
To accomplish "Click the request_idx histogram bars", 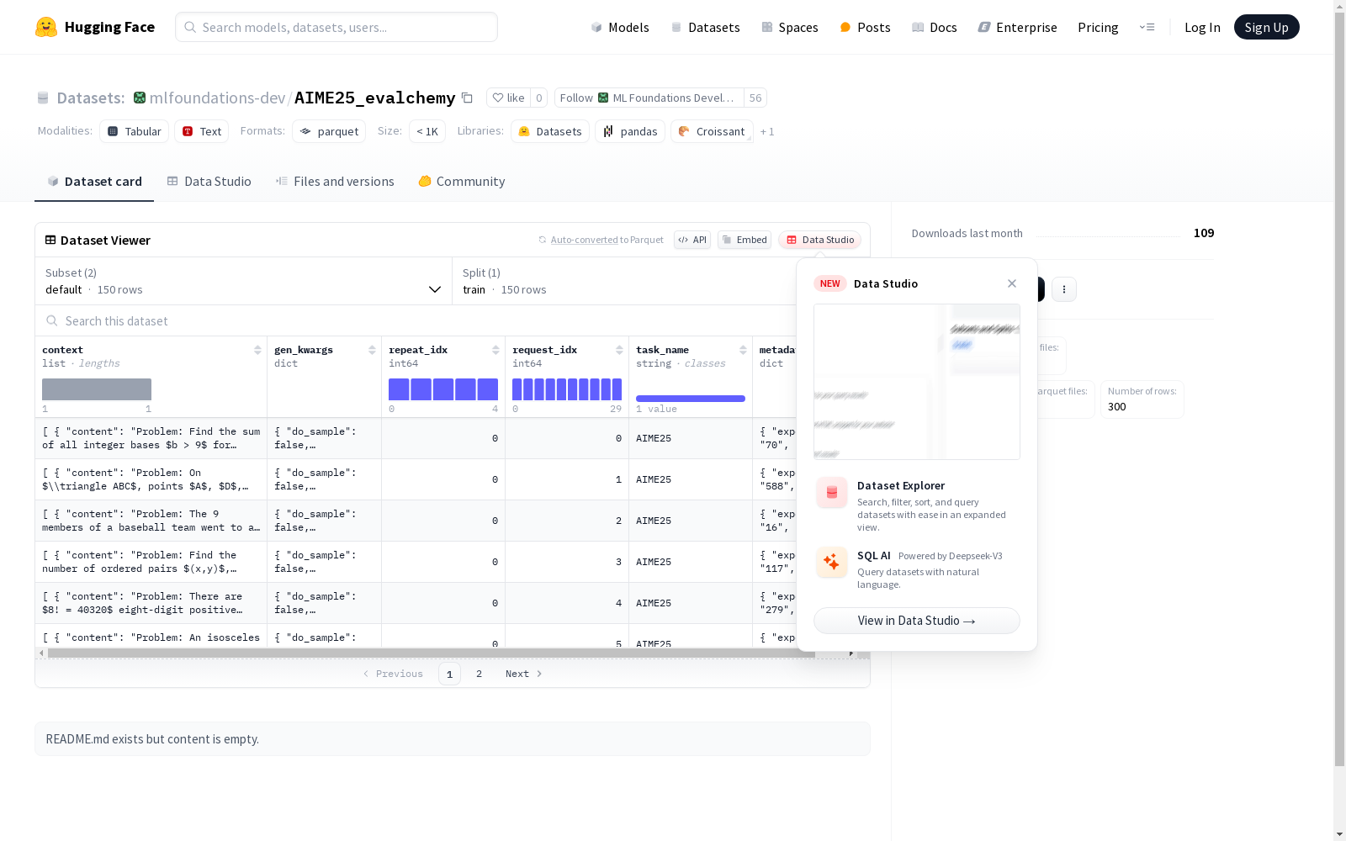I will 567,389.
